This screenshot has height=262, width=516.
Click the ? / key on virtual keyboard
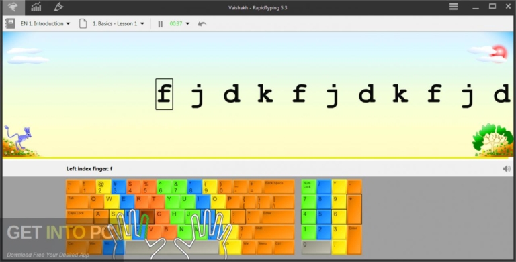pos(245,232)
